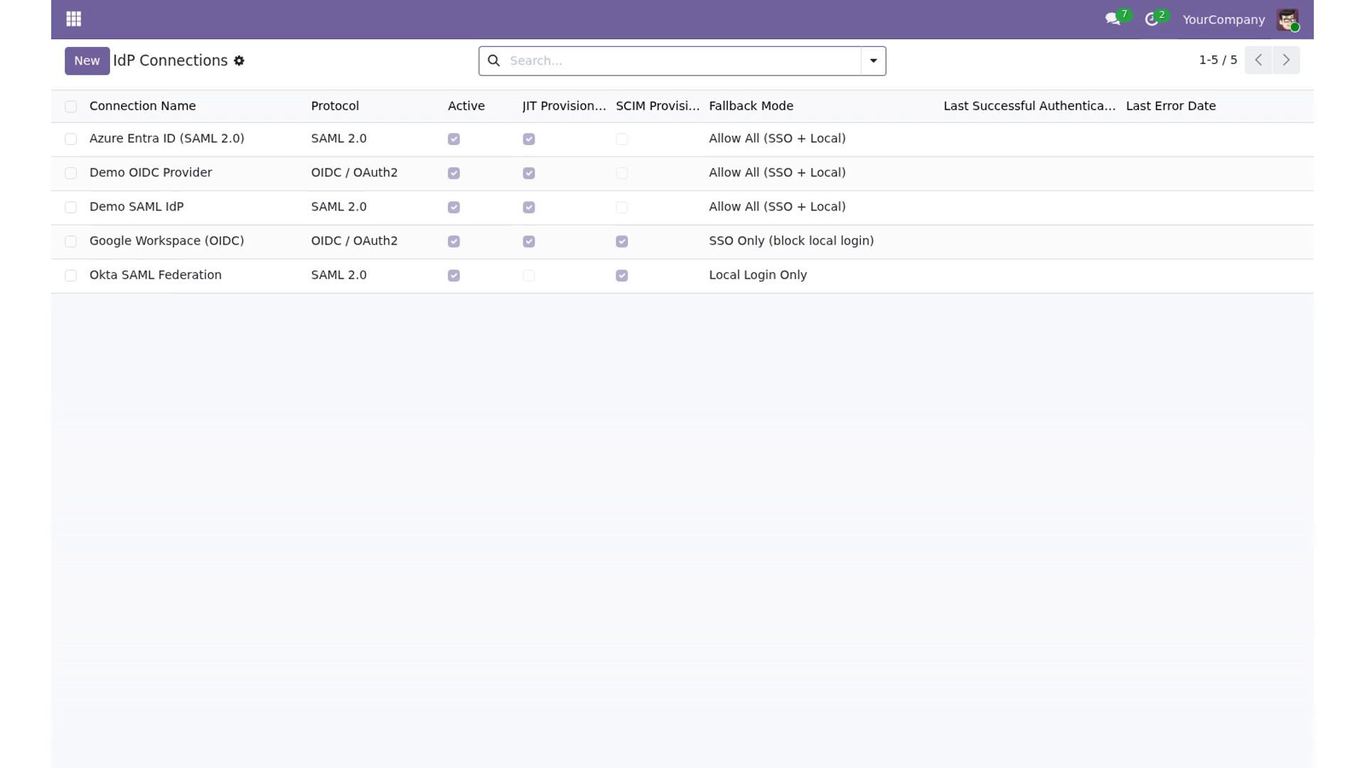Toggle SCIM Provisioning for Google Workspace
Image resolution: width=1365 pixels, height=768 pixels.
pyautogui.click(x=621, y=242)
